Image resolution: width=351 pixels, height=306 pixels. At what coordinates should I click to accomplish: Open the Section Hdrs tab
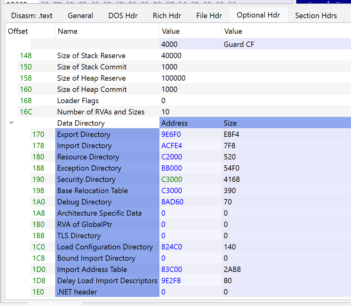(x=316, y=16)
